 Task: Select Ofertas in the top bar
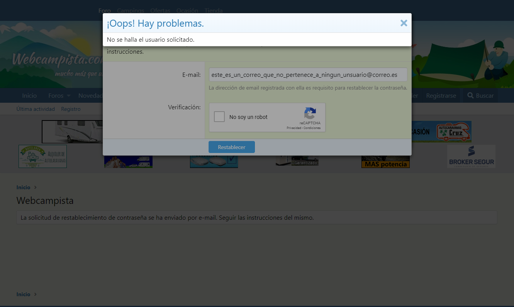(160, 11)
